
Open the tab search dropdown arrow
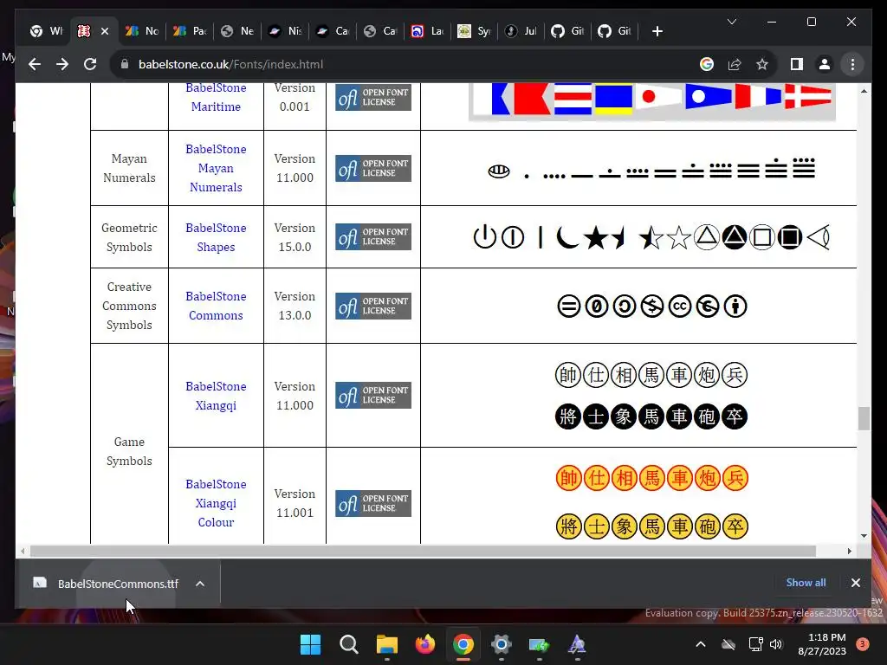(731, 22)
